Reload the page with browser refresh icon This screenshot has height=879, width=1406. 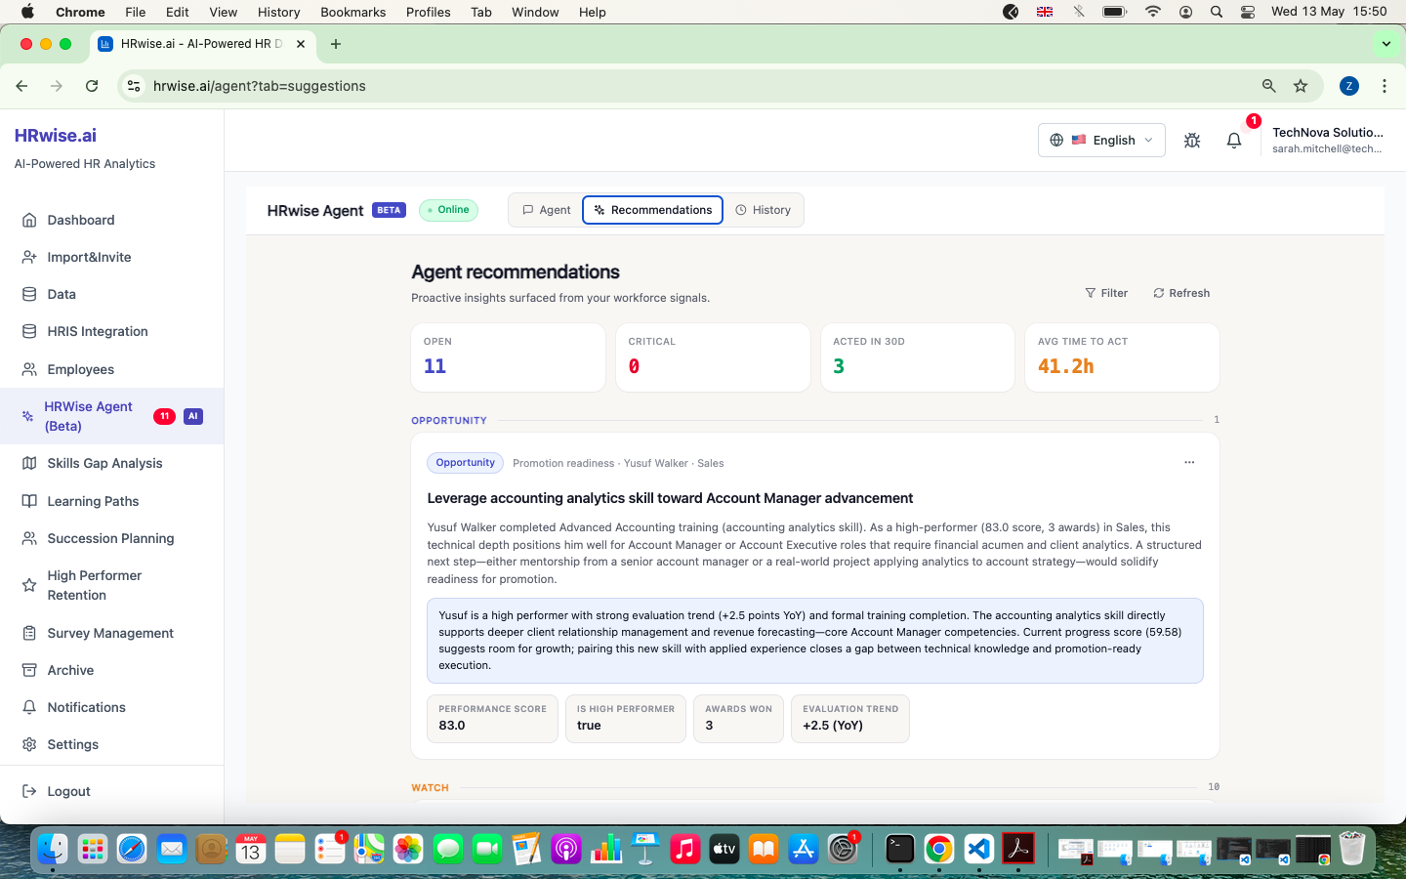(x=92, y=86)
